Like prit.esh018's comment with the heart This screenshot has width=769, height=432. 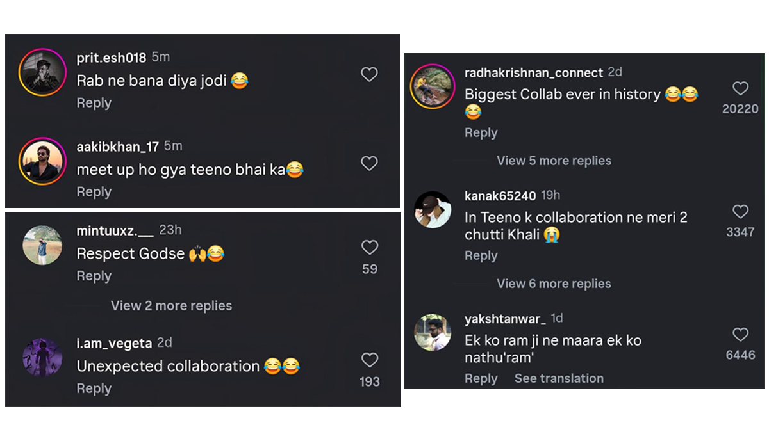369,75
